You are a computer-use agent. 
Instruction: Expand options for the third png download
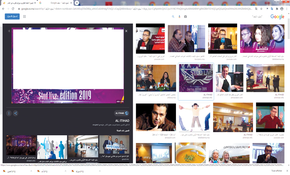pyautogui.click(x=100, y=171)
